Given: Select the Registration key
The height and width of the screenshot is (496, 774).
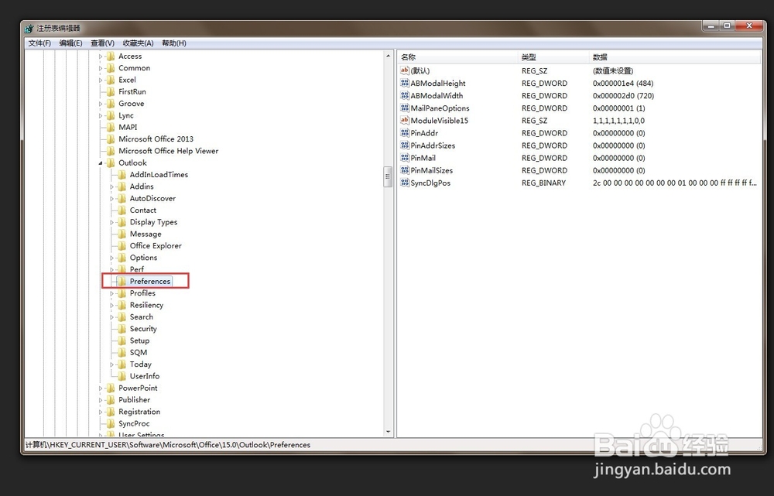Looking at the screenshot, I should 139,412.
